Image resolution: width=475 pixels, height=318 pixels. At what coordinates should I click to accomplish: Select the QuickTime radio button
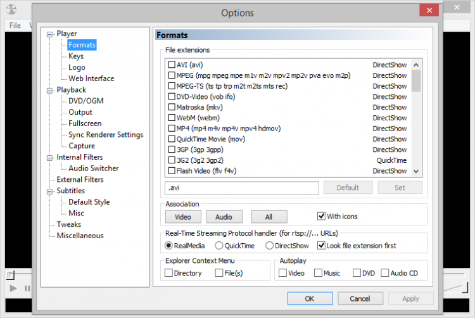219,246
